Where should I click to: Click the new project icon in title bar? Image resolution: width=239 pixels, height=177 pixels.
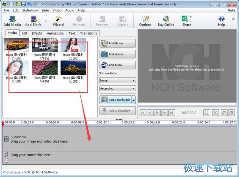click(x=11, y=4)
